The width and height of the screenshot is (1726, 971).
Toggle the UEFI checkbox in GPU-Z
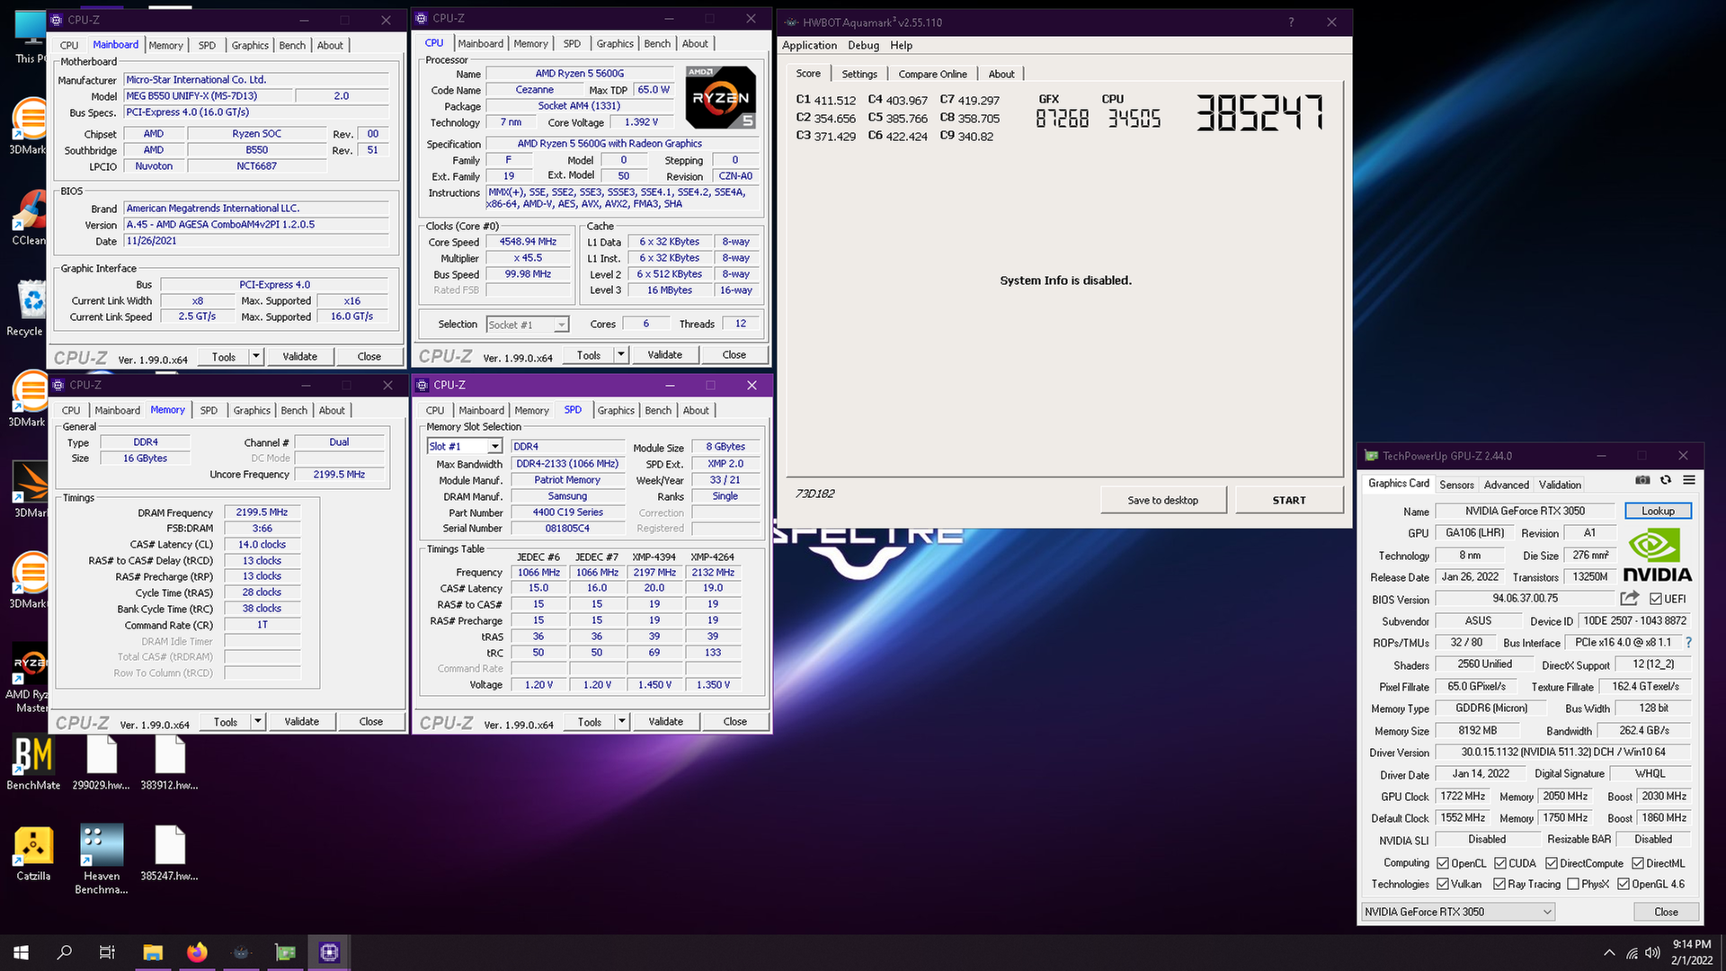point(1656,599)
